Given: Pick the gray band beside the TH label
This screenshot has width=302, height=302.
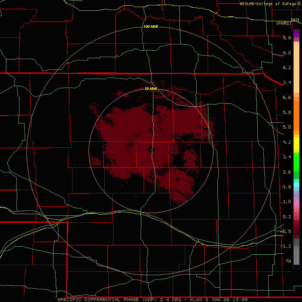Looking at the screenshot, I should 296,258.
